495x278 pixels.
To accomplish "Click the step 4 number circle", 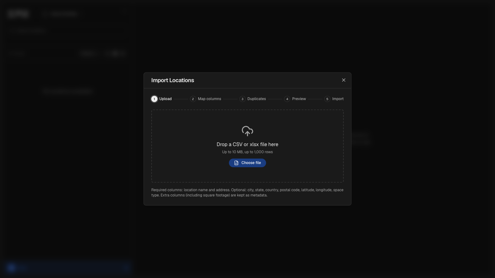I will (x=287, y=99).
